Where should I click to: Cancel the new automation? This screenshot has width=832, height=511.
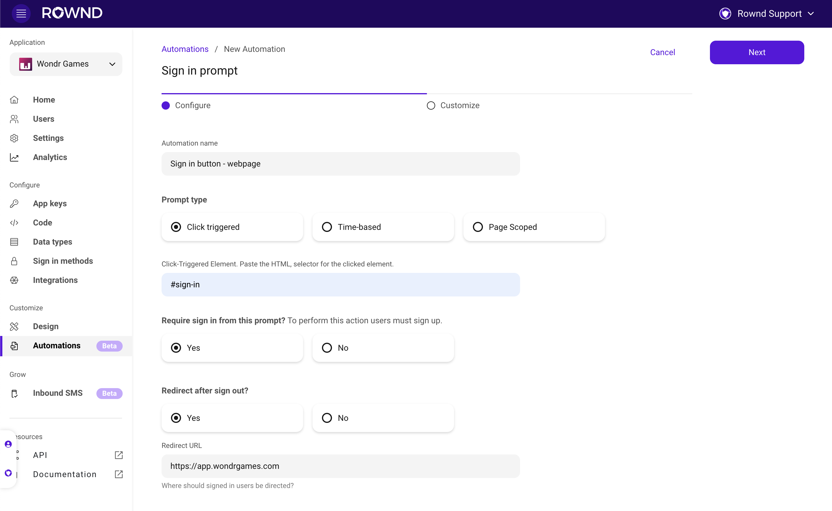(x=662, y=52)
